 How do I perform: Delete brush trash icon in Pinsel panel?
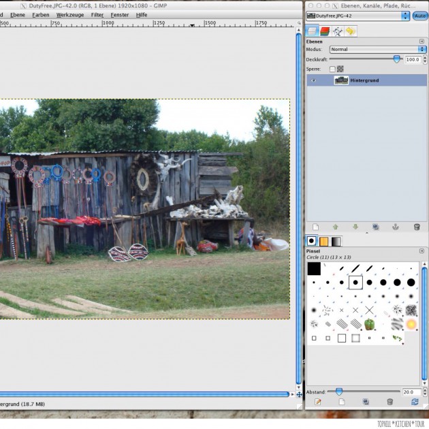pos(390,401)
